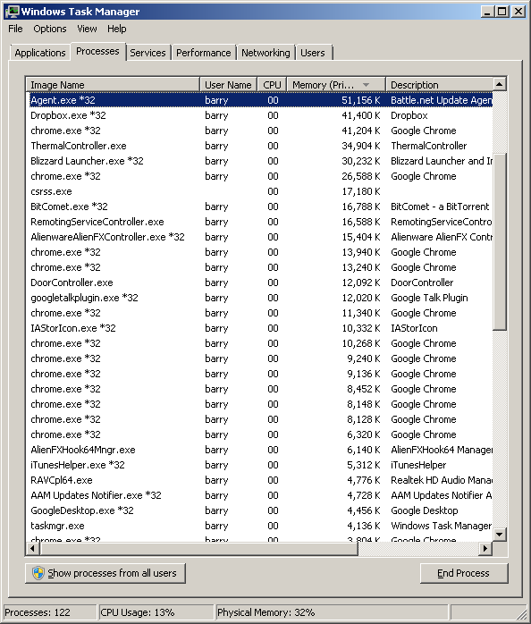Select the csrss.exe process
Image resolution: width=531 pixels, height=624 pixels.
260,191
